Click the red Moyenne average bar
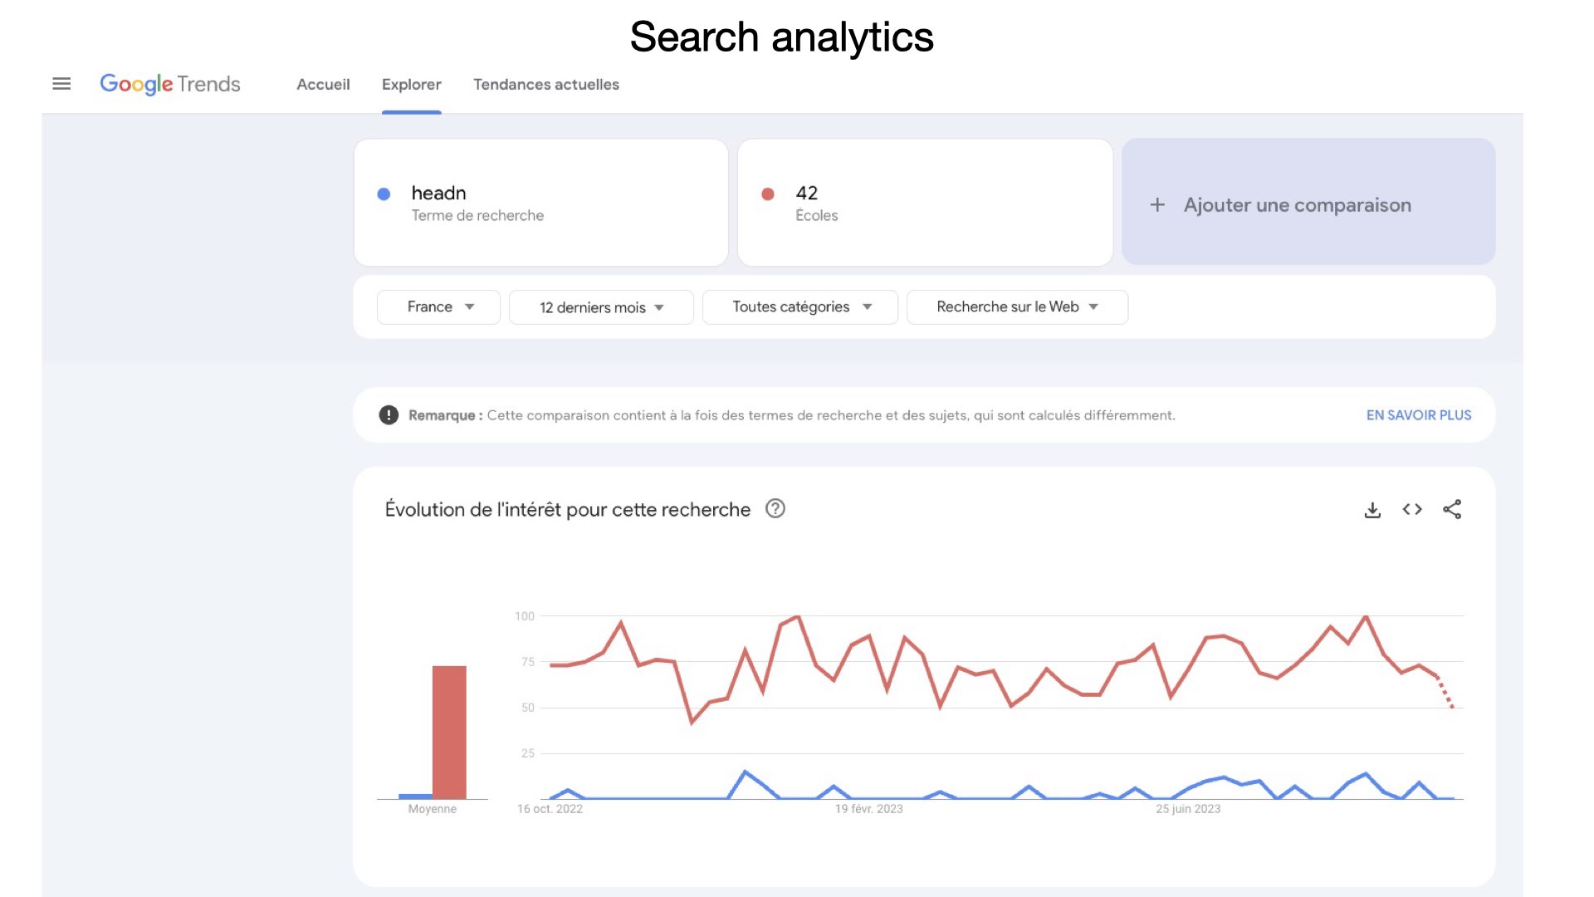 click(x=449, y=733)
